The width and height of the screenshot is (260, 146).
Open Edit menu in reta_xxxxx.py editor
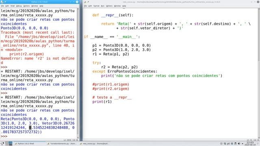coord(90,6)
